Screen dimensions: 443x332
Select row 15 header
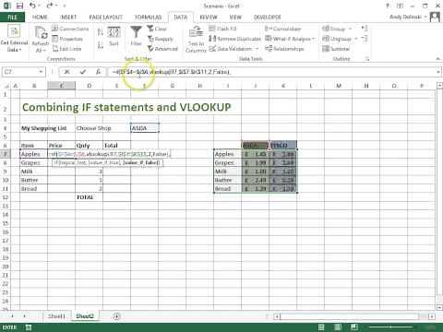pos(6,223)
